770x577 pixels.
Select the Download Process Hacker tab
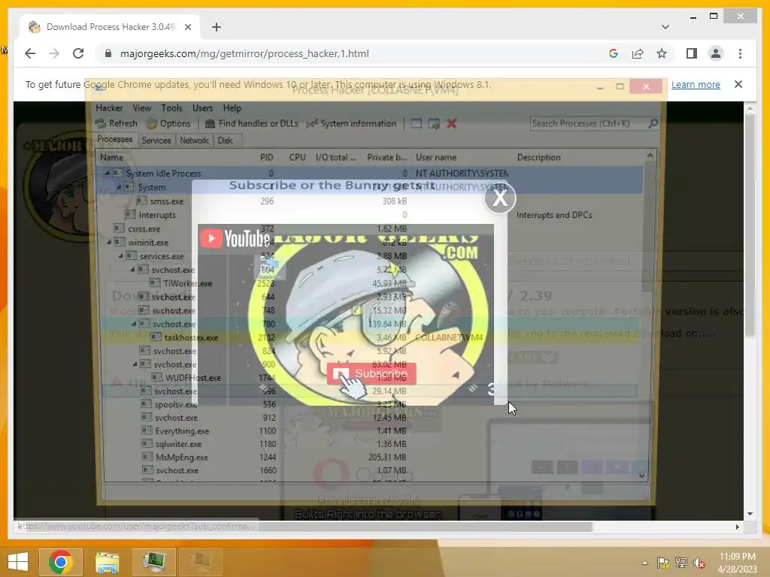coord(110,27)
